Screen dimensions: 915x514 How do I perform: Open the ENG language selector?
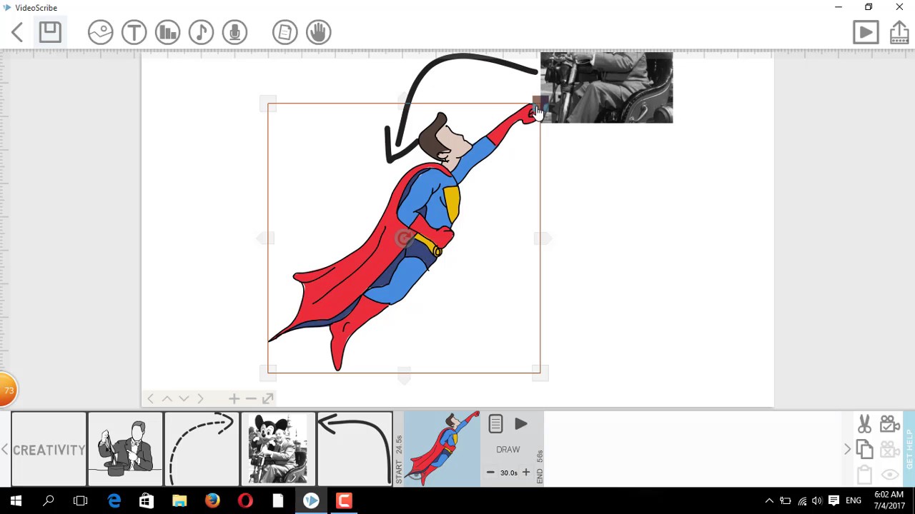pos(854,501)
